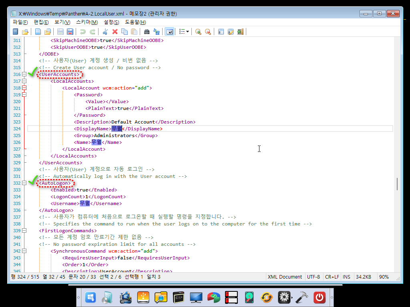Image resolution: width=410 pixels, height=307 pixels.
Task: Click the Zoom Out magnifier icon
Action: (208, 32)
